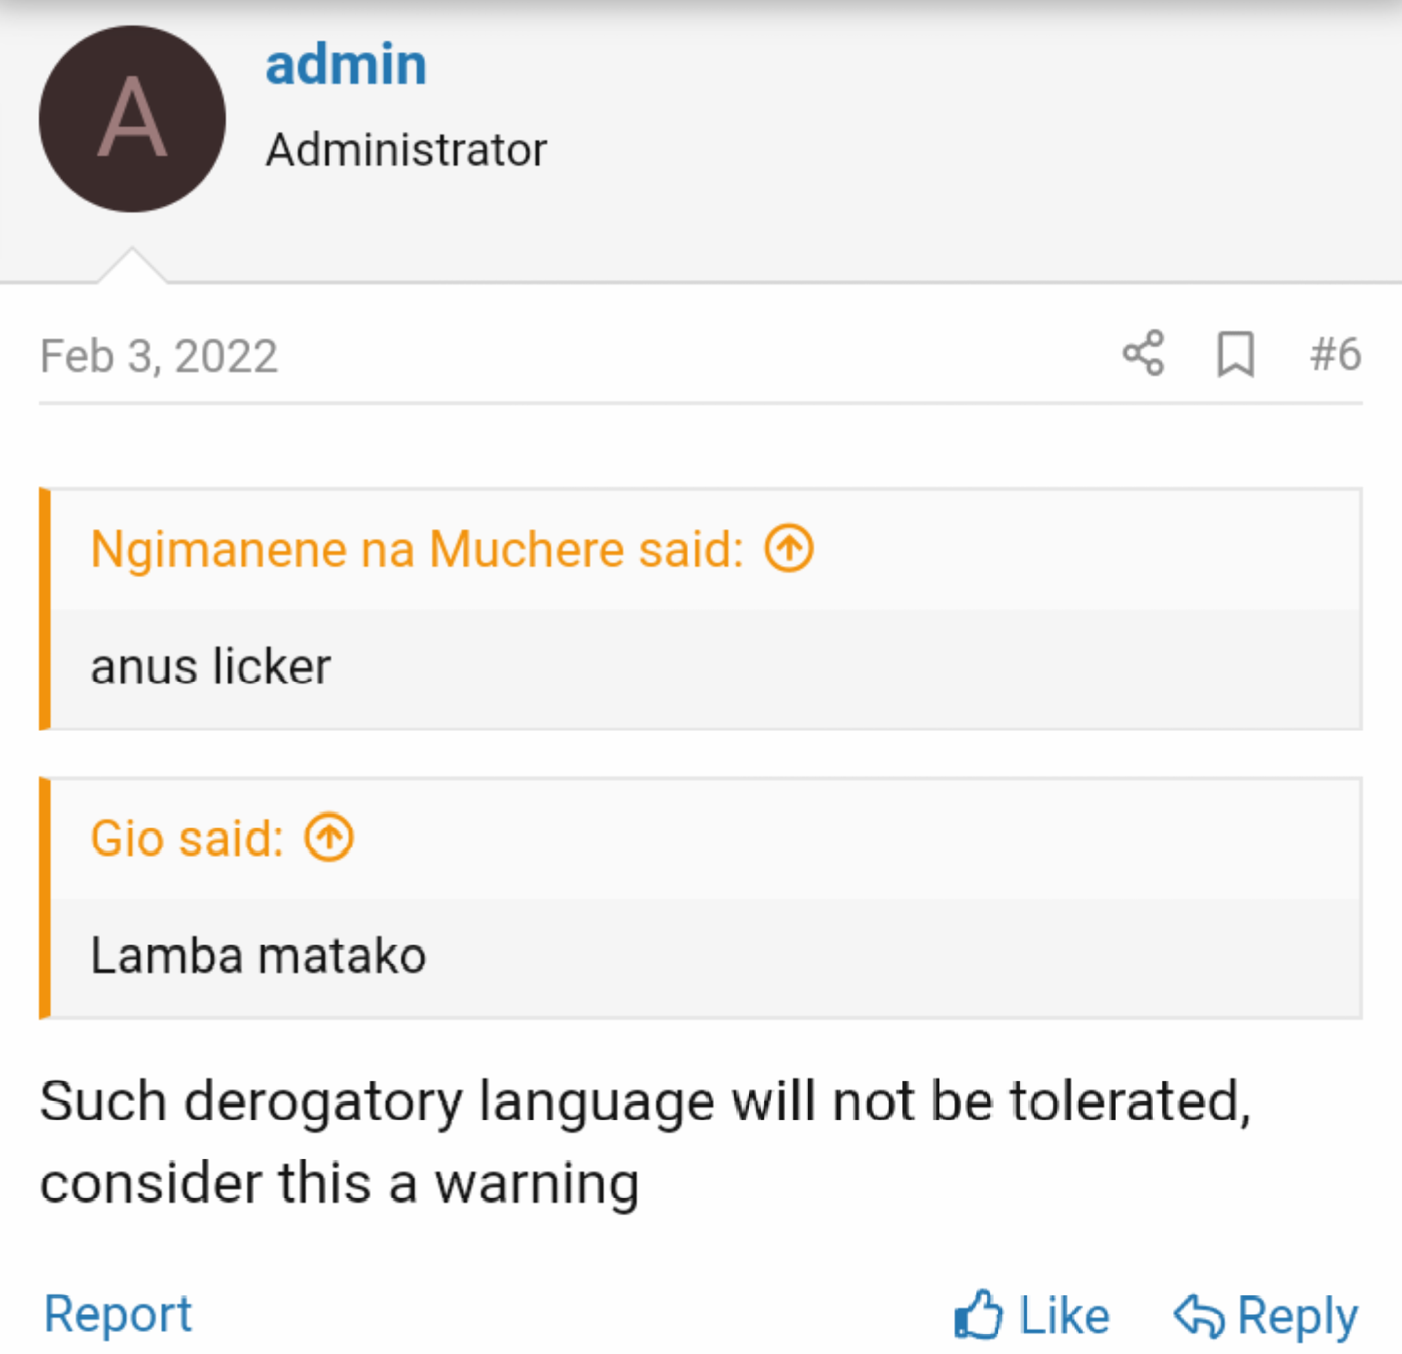Click the "Reply" label
The height and width of the screenshot is (1354, 1402).
click(1297, 1315)
